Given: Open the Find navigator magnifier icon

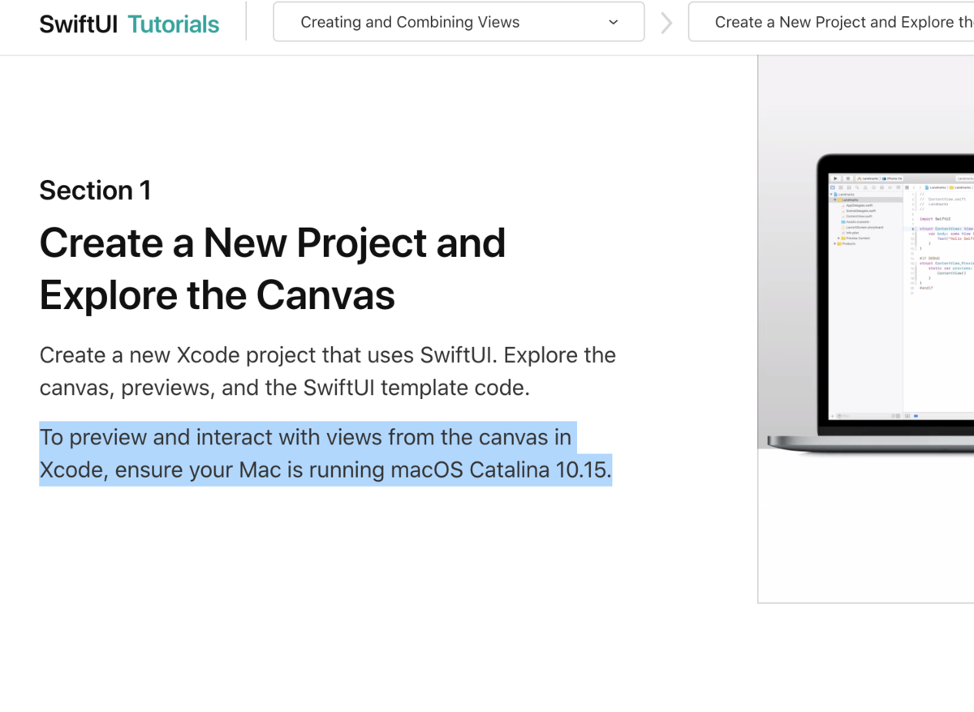Looking at the screenshot, I should coord(857,187).
